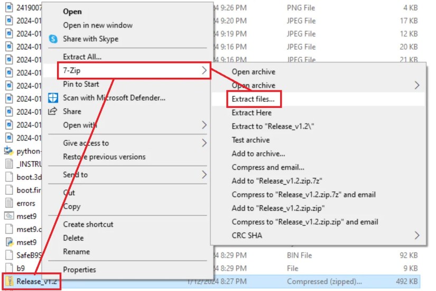The image size is (436, 291).
Task: Click the SafeB9S file icon
Action: (x=9, y=255)
